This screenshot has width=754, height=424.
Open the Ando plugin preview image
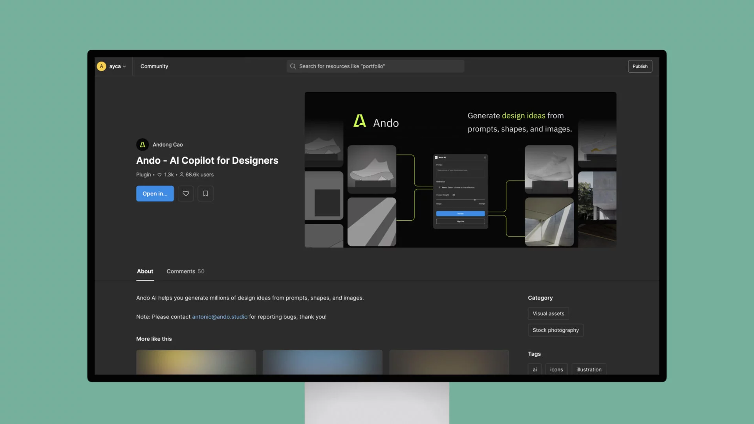(x=460, y=170)
